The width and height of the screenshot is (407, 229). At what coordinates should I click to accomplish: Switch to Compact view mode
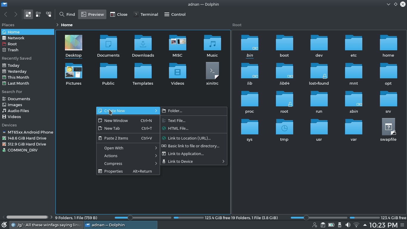[38, 14]
